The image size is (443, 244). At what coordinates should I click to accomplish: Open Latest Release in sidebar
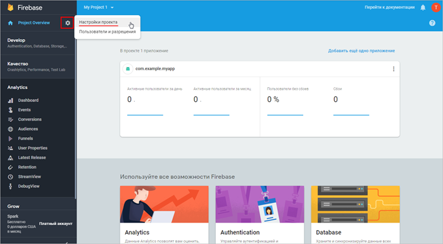click(x=32, y=157)
